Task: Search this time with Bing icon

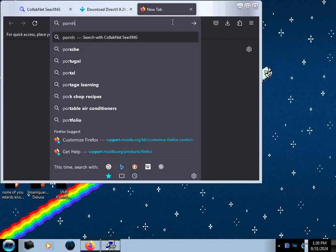Action: (x=122, y=167)
